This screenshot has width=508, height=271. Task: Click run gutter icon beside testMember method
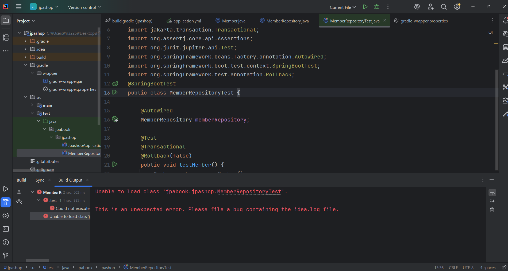[115, 164]
